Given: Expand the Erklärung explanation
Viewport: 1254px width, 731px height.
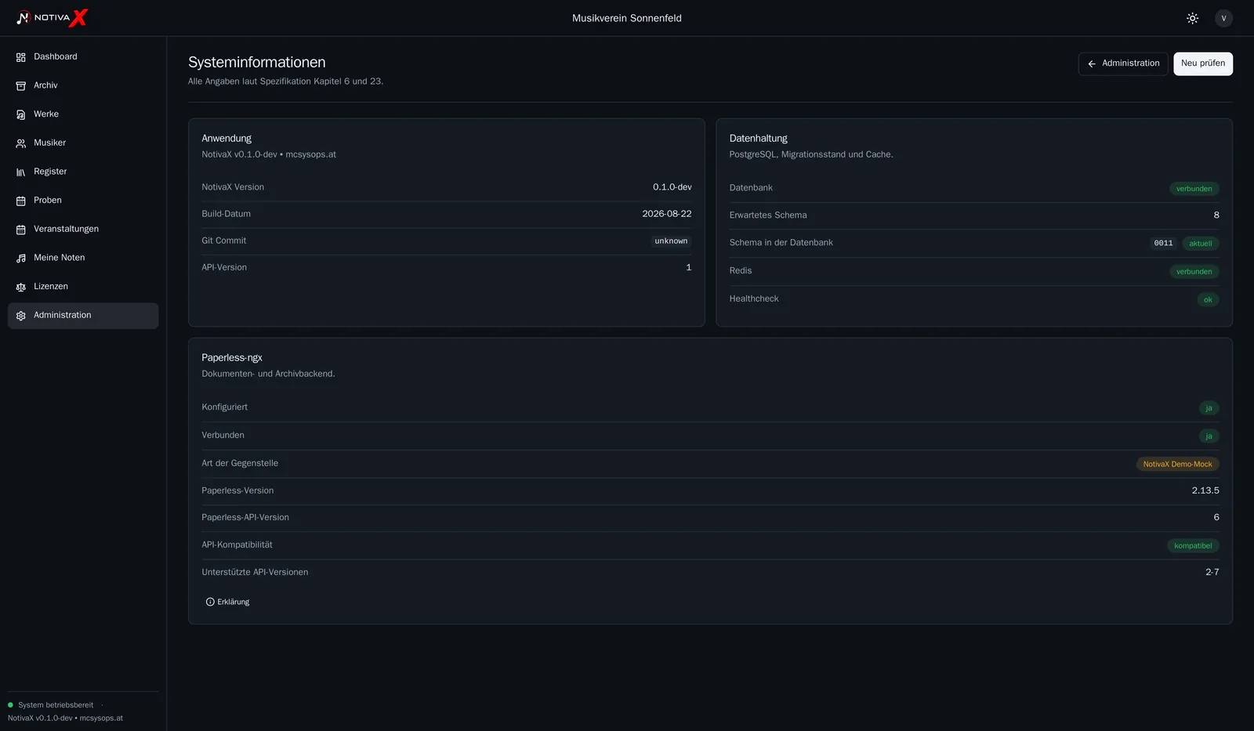Looking at the screenshot, I should (227, 602).
